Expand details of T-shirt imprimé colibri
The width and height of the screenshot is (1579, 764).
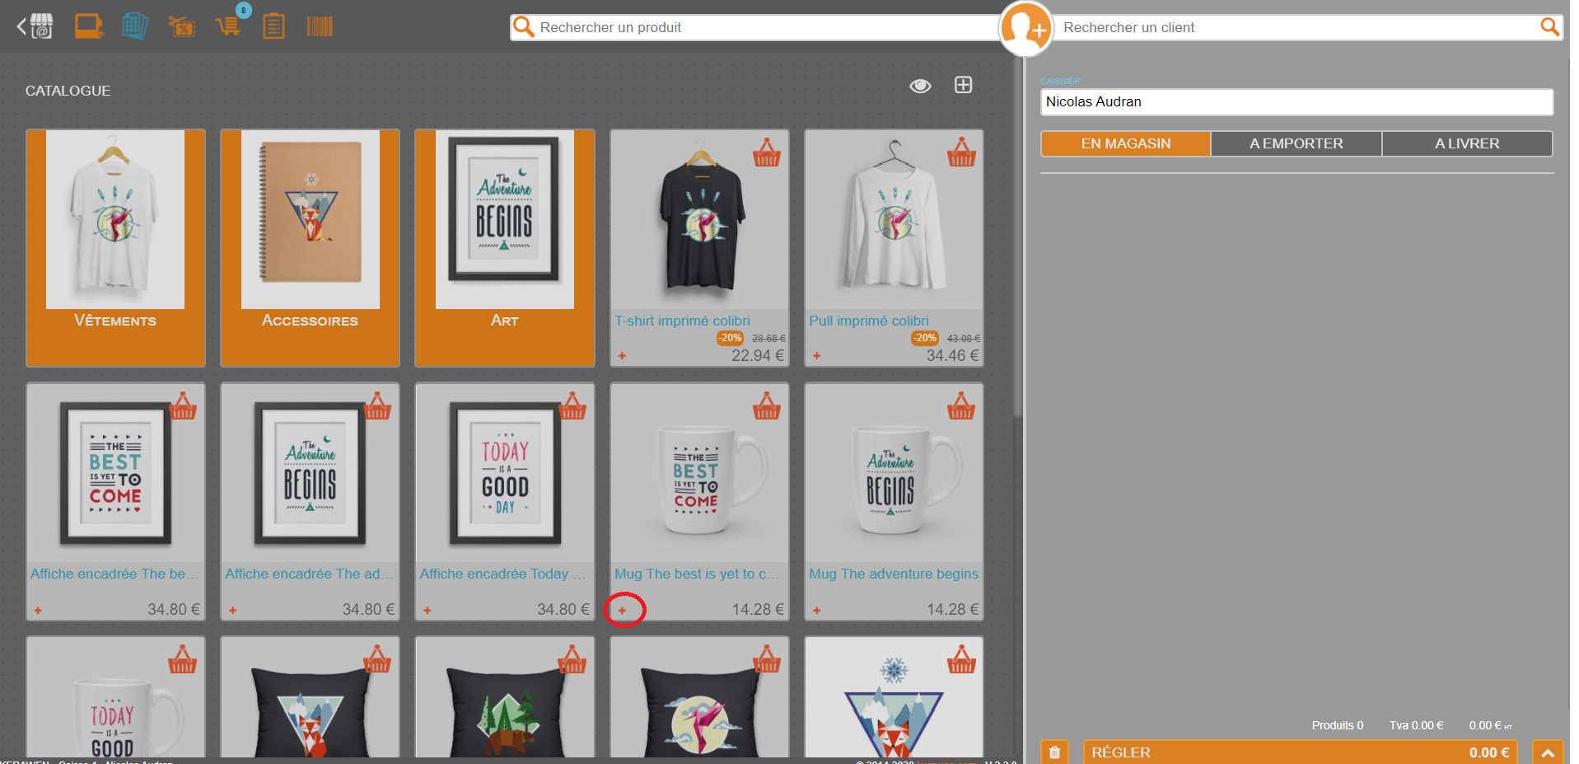622,356
